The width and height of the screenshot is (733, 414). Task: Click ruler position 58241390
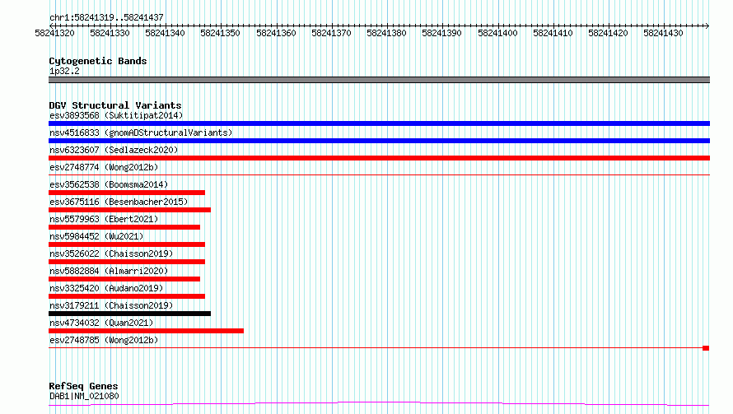[441, 33]
